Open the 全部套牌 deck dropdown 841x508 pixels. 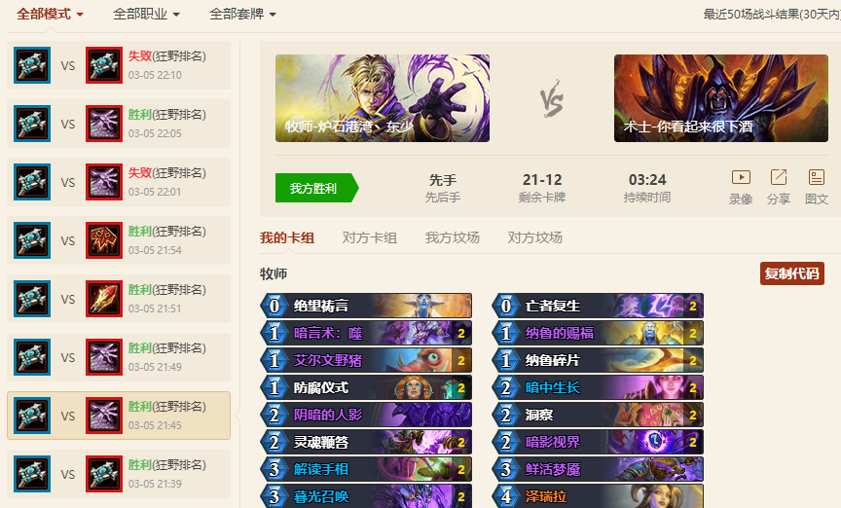[x=242, y=14]
